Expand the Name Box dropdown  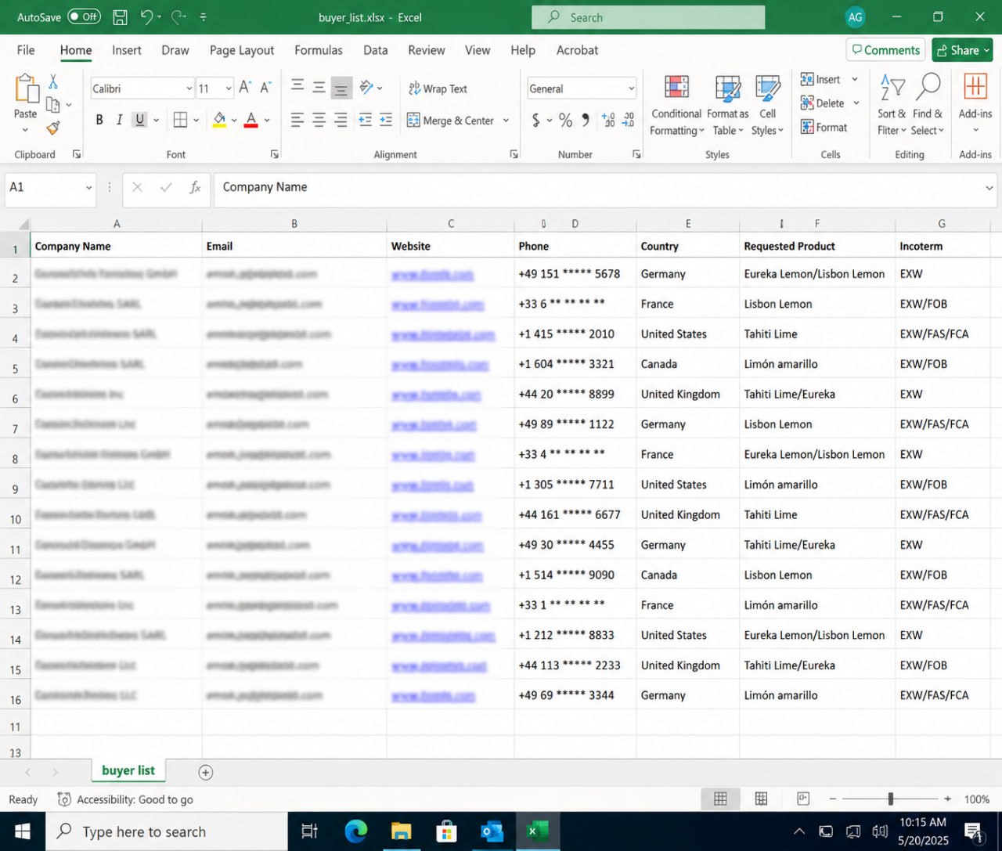88,187
